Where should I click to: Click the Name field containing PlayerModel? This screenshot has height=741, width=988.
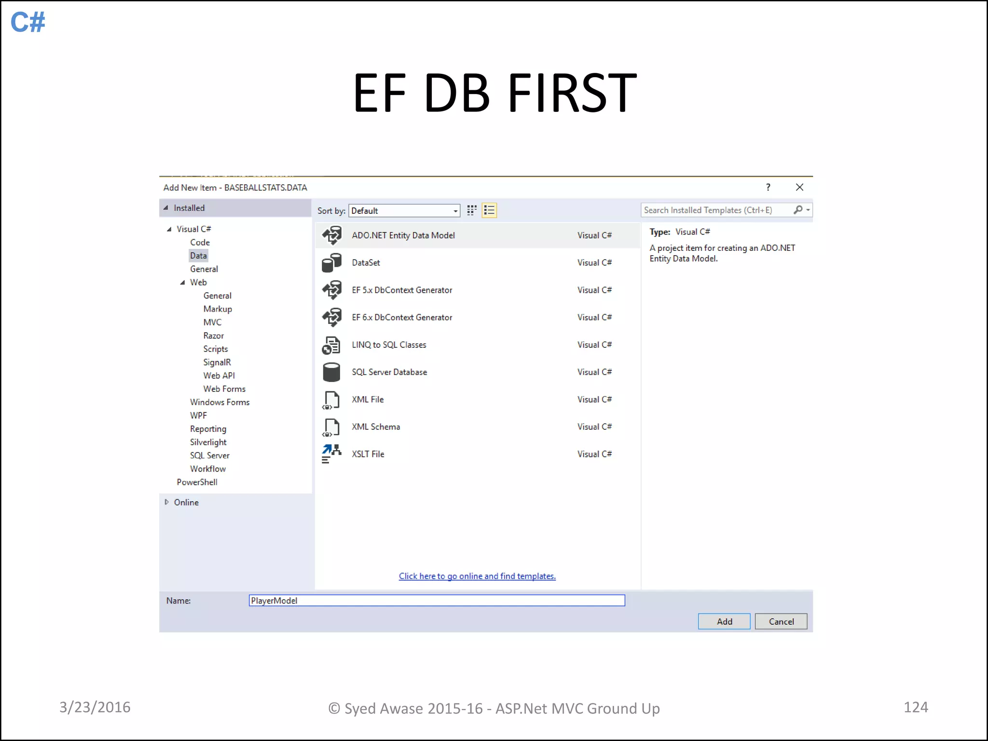click(437, 601)
